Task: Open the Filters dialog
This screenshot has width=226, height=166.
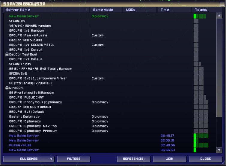Action: click(x=74, y=159)
